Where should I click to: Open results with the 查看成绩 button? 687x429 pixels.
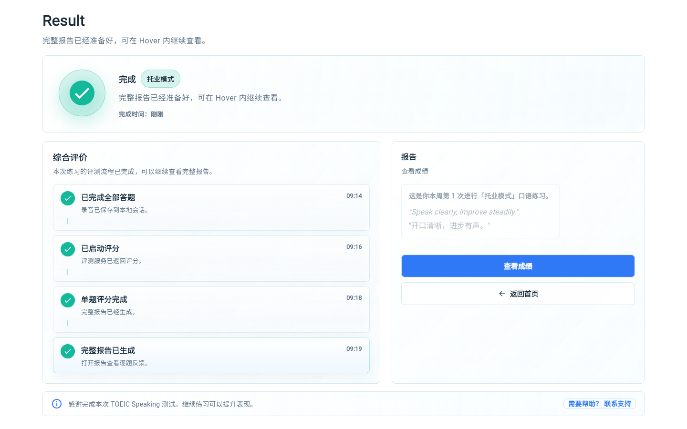[518, 266]
